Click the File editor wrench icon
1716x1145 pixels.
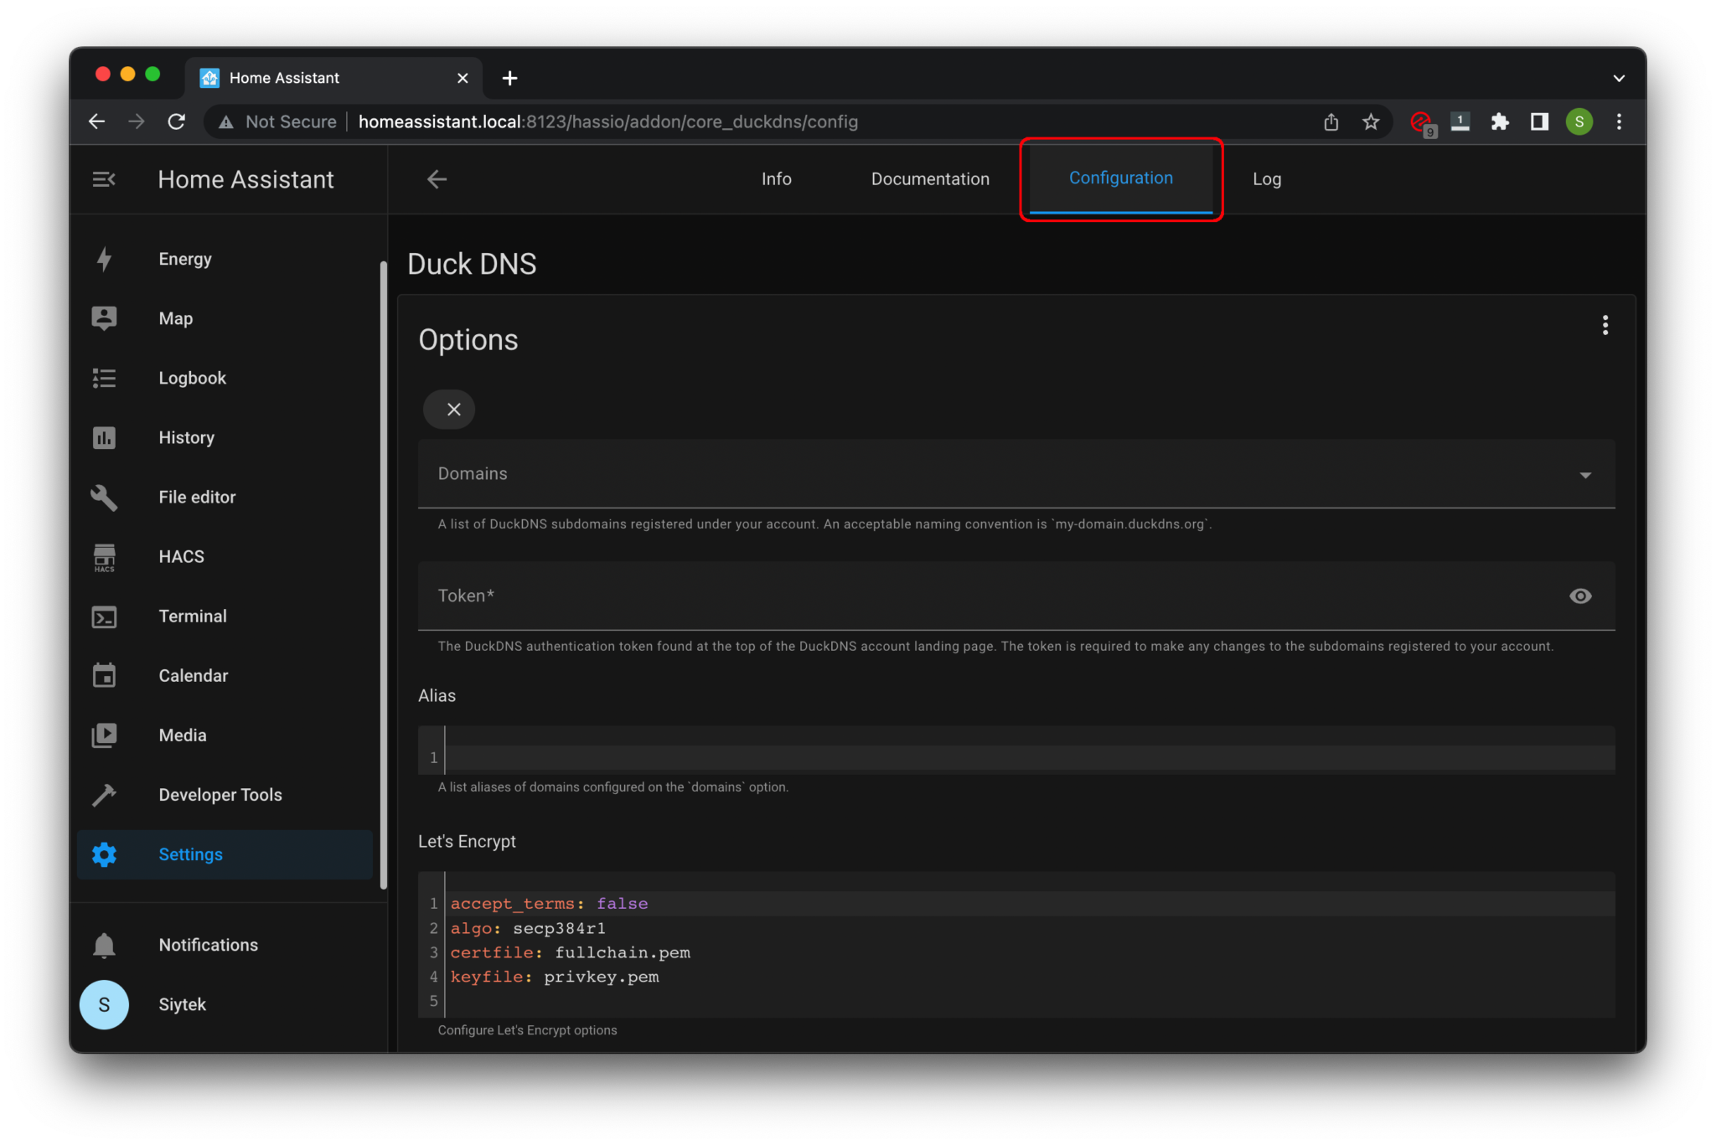pyautogui.click(x=104, y=498)
